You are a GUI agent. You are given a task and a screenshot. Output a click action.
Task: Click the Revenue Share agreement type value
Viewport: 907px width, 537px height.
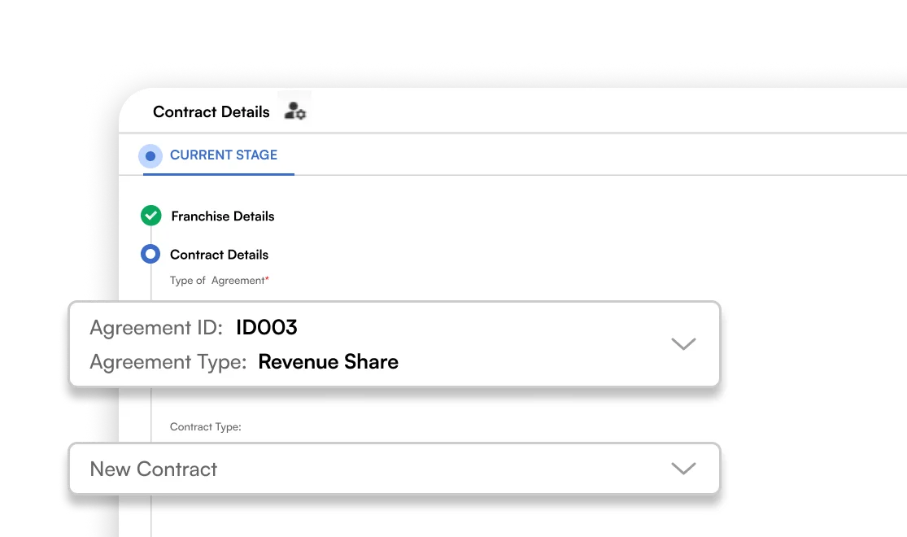pos(328,362)
